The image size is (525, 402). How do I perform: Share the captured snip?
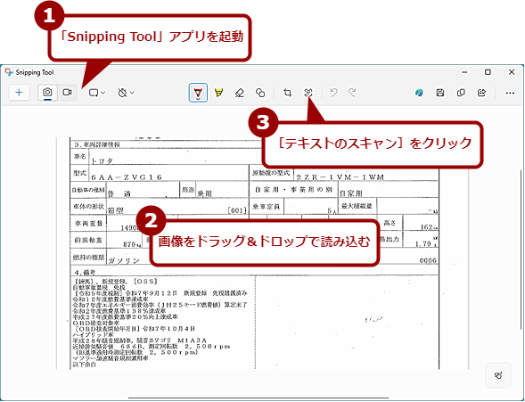(481, 93)
